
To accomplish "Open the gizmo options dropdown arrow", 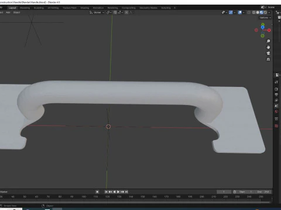I will [x=235, y=12].
